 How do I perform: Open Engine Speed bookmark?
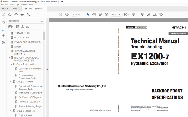(x=25, y=115)
